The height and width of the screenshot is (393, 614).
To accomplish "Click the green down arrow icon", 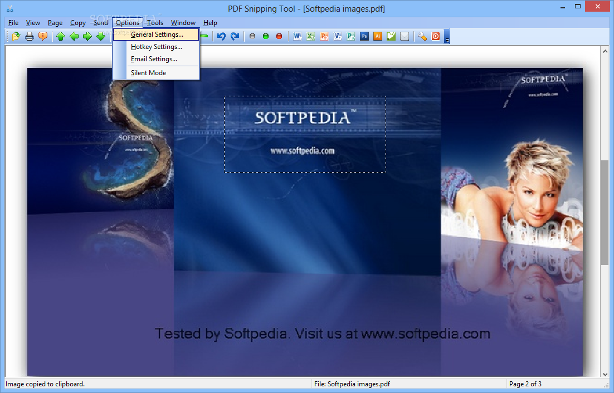I will coord(101,36).
